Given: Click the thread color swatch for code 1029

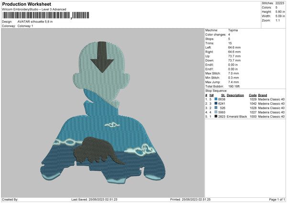Looking at the screenshot, I should tap(216, 99).
